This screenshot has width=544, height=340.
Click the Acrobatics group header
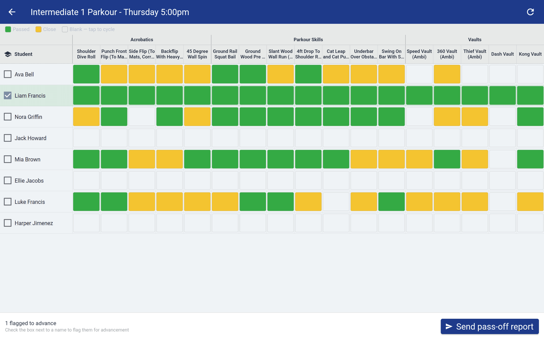pyautogui.click(x=142, y=40)
